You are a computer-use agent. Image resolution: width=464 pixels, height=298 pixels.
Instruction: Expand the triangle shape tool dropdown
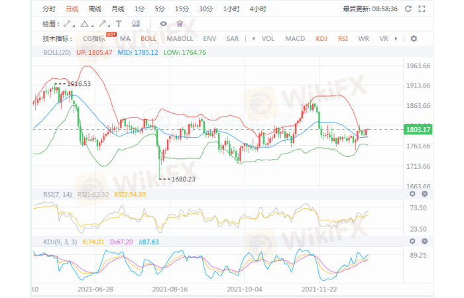click(87, 24)
